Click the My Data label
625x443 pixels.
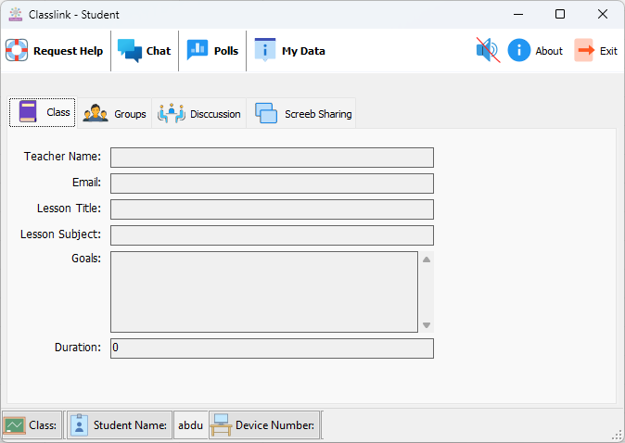pos(303,51)
